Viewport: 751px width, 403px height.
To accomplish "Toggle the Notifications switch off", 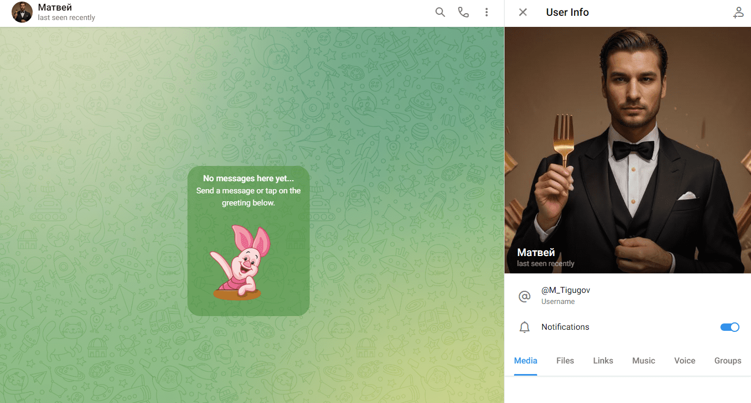I will click(x=729, y=327).
